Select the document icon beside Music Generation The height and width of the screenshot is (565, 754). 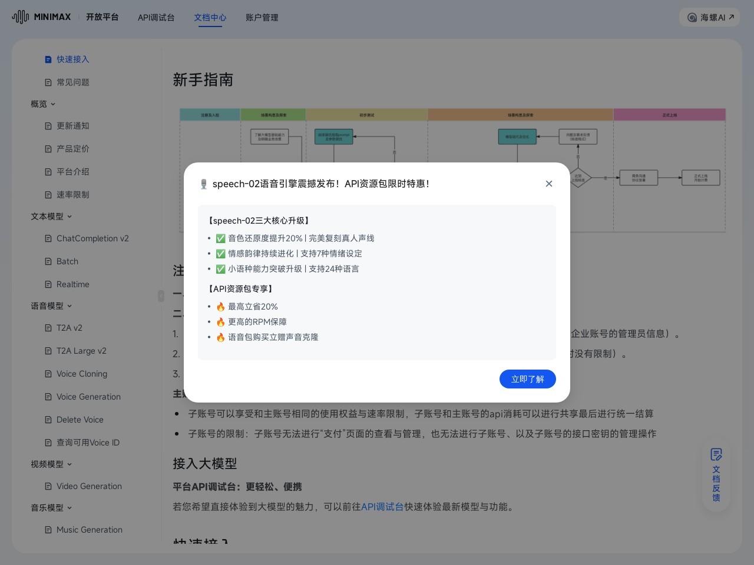(x=48, y=530)
